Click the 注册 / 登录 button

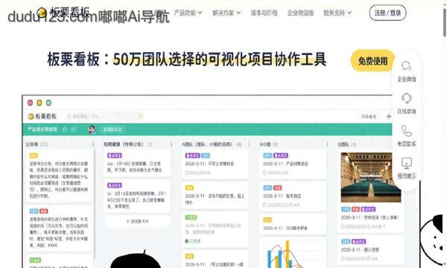387,13
